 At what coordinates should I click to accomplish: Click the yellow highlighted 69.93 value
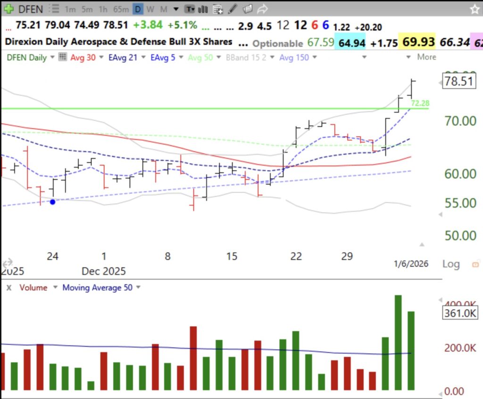(x=417, y=42)
